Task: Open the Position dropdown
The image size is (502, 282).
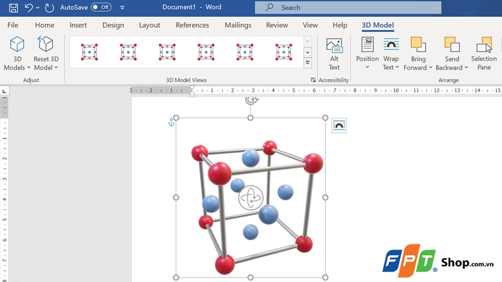Action: (367, 54)
